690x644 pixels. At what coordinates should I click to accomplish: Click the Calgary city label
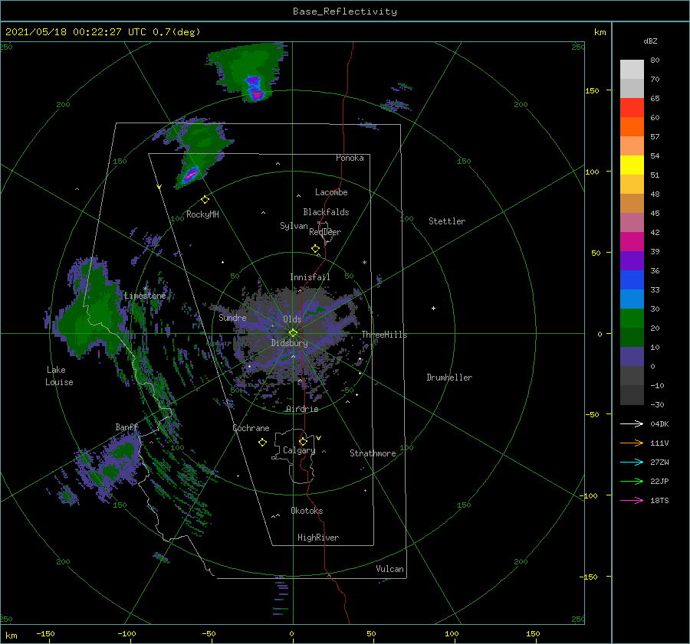pos(299,450)
